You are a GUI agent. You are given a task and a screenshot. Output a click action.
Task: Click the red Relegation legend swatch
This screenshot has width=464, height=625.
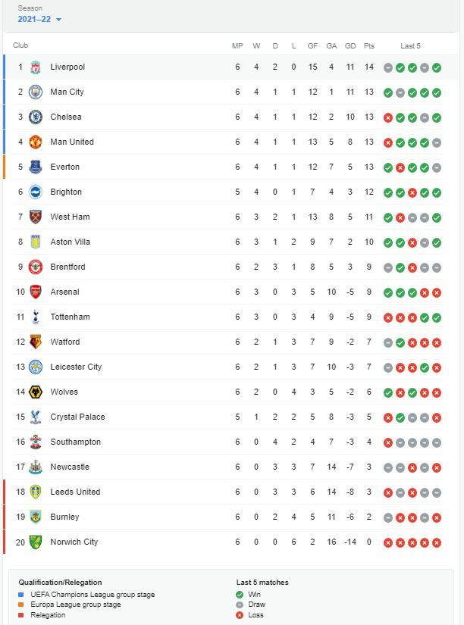21,615
